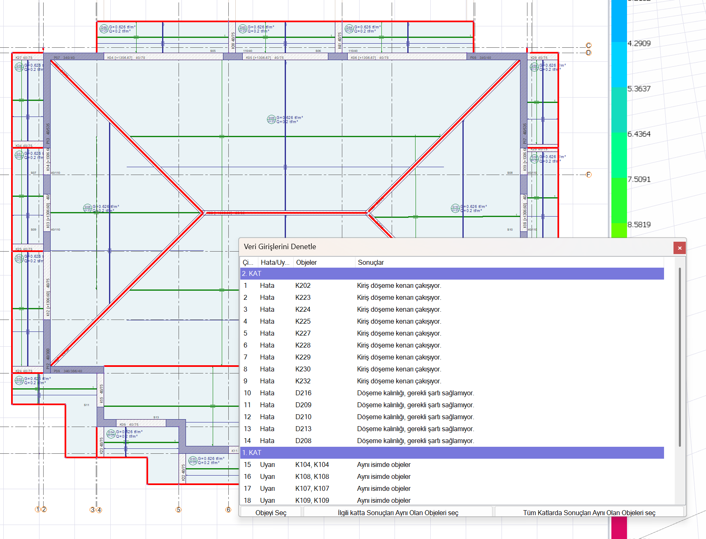Screen dimensions: 706x539
Task: Click the D09 slab label marker
Action: coord(271,119)
